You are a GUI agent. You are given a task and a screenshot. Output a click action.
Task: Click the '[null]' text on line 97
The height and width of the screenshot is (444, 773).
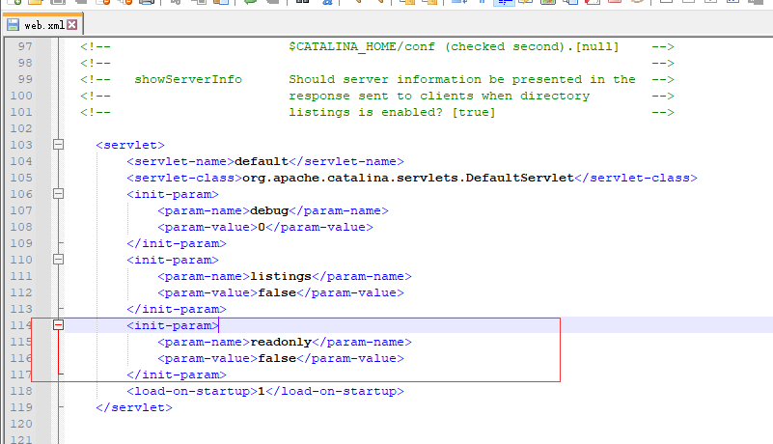click(597, 46)
